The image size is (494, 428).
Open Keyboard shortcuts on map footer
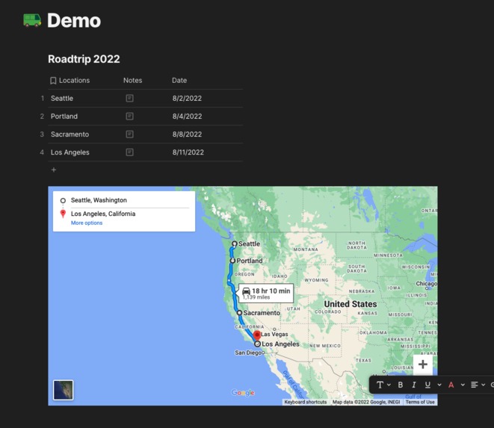coord(305,402)
